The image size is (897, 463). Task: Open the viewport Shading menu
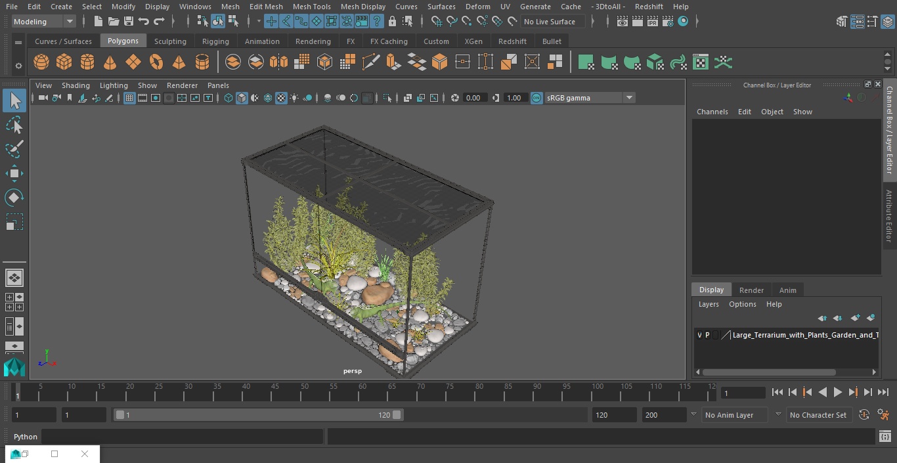coord(76,85)
